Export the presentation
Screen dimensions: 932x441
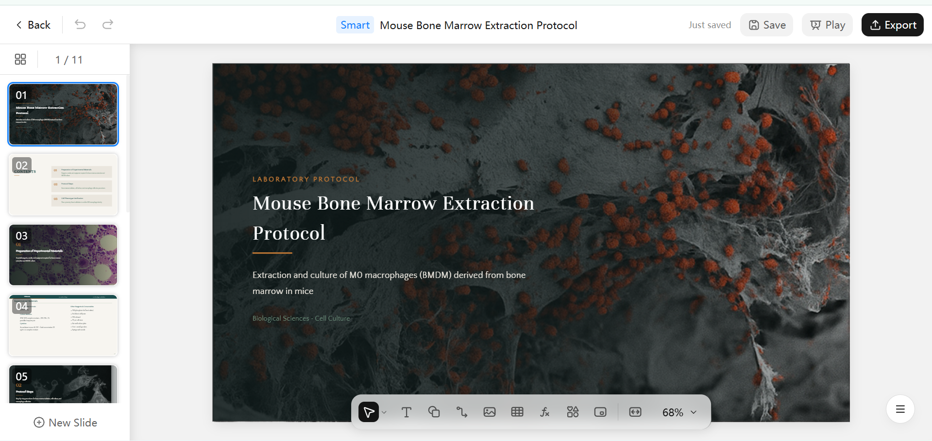tap(893, 25)
